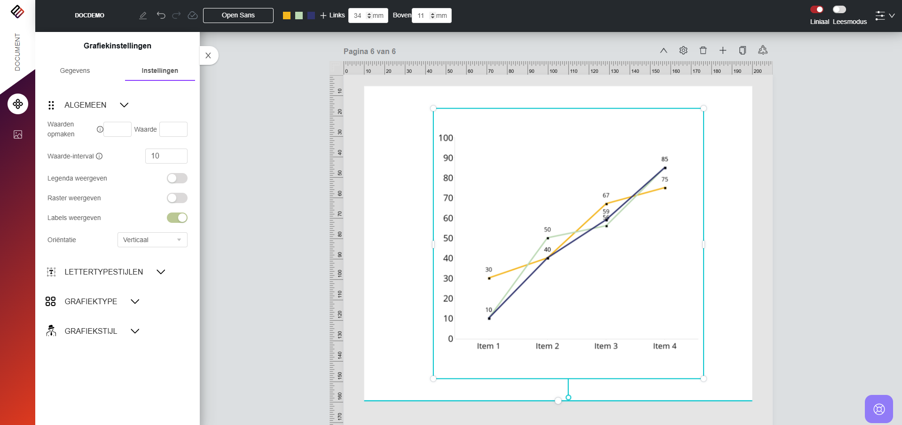The image size is (902, 425).
Task: Open page settings gear icon
Action: tap(683, 50)
